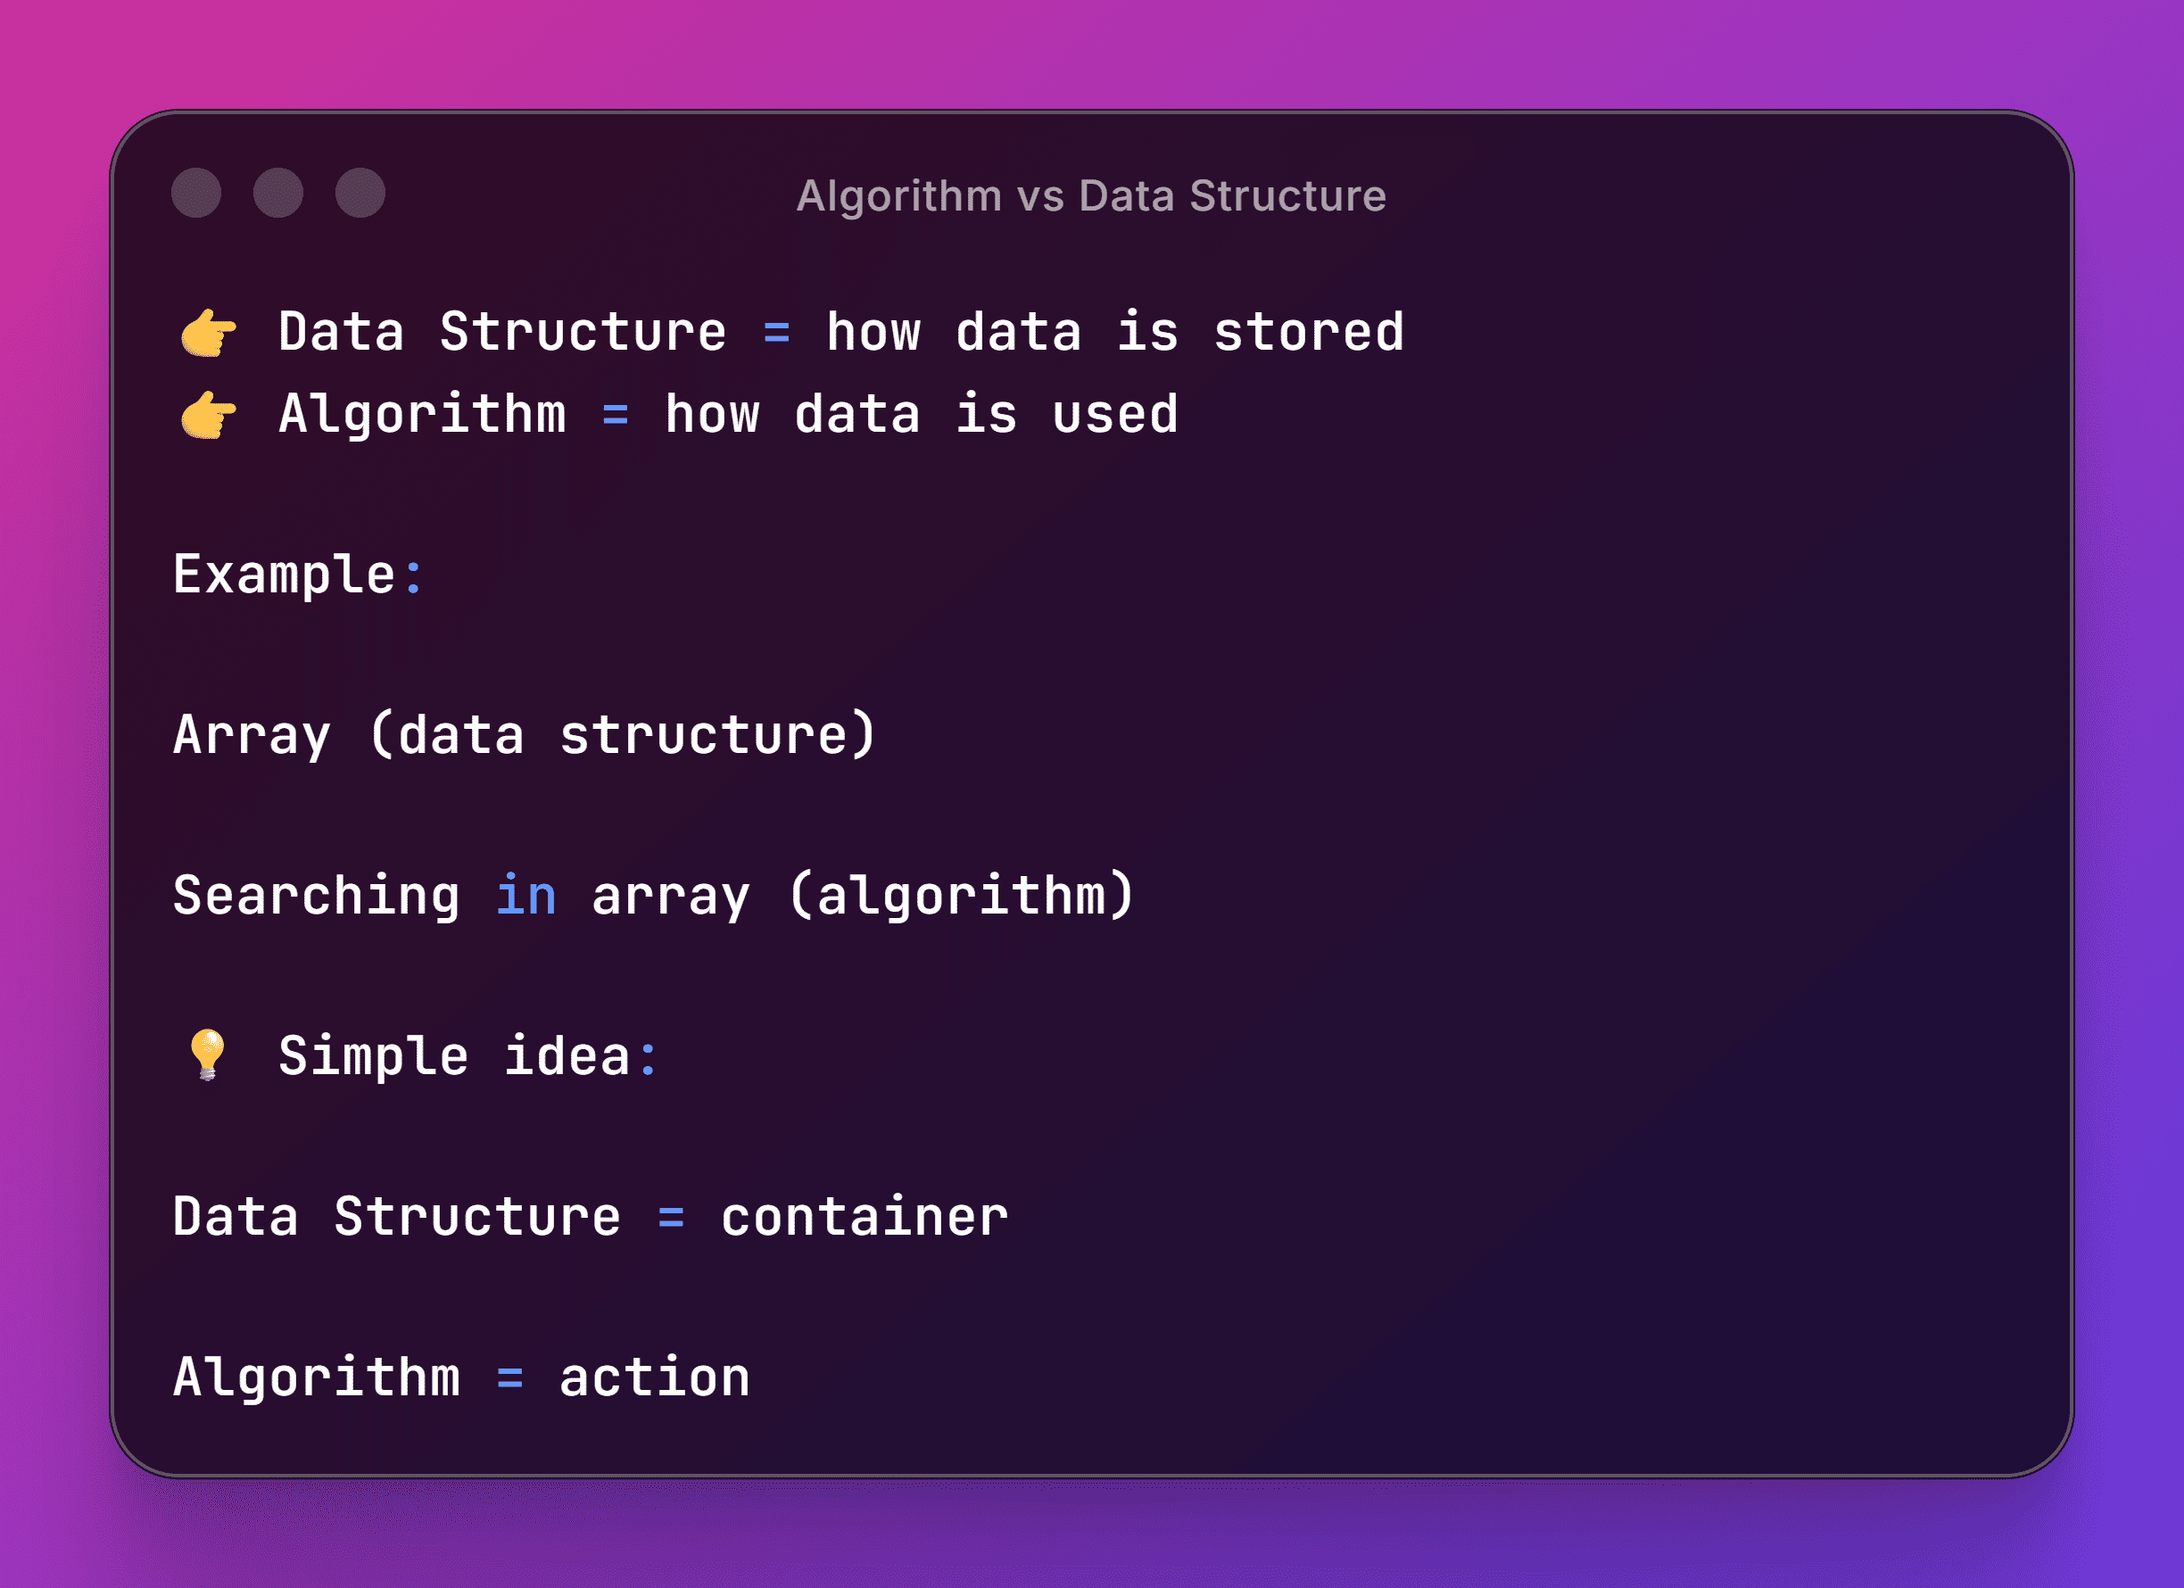The image size is (2184, 1588).
Task: Click the middle gray window dot
Action: coord(278,193)
